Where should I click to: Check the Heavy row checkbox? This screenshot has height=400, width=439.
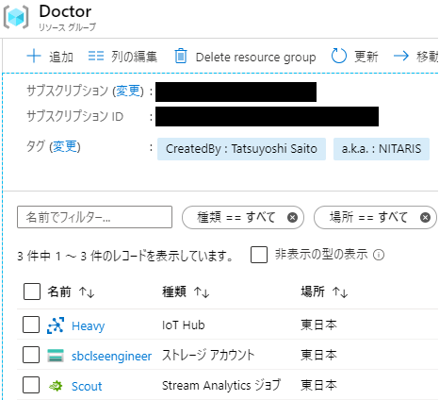pos(31,325)
